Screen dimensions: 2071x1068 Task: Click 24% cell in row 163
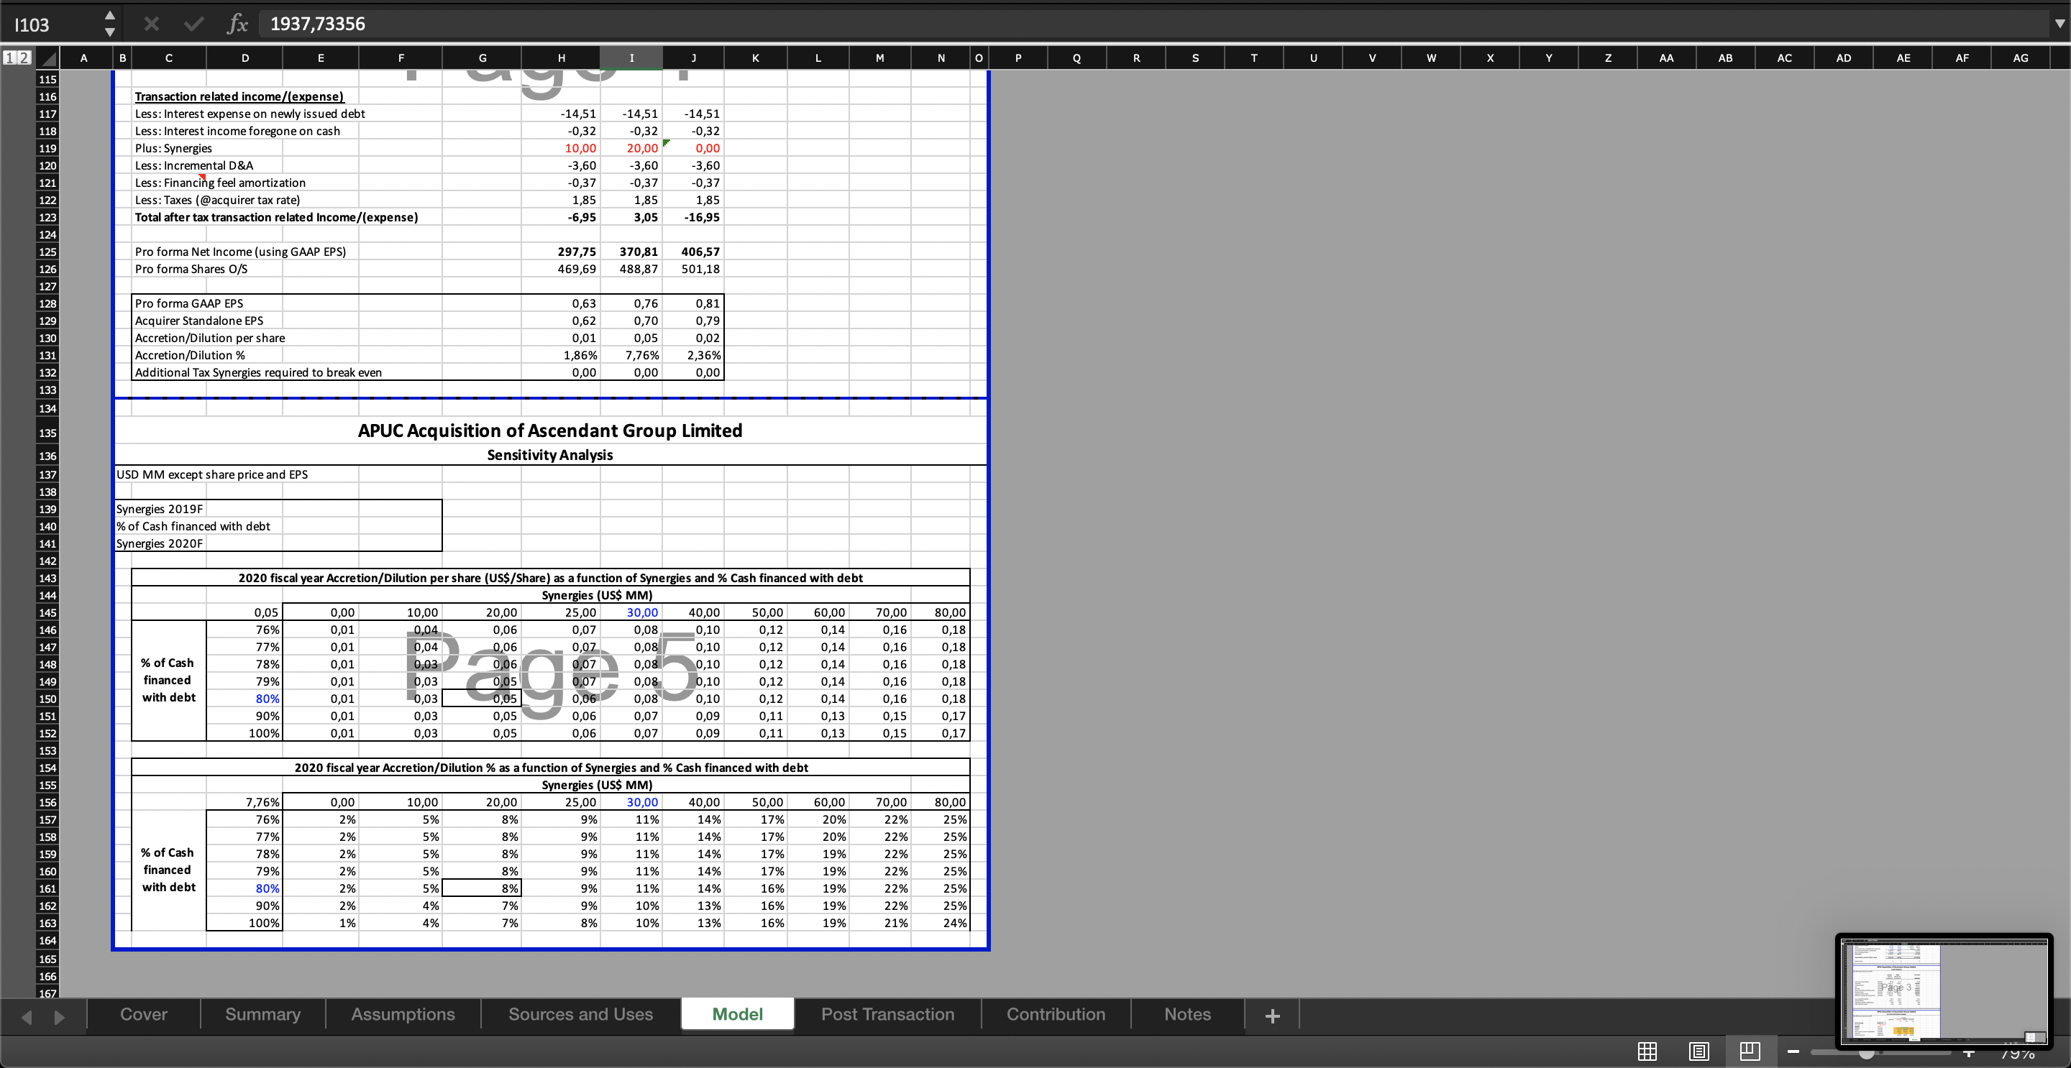pyautogui.click(x=954, y=924)
